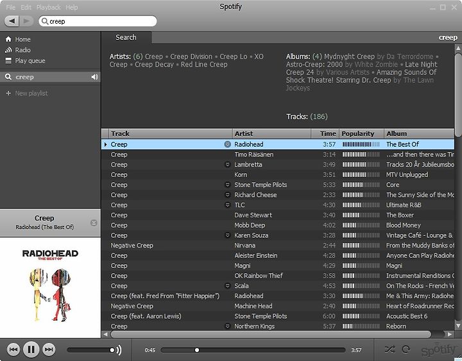
Task: Open dropdown for Karen Souza track
Action: tap(227, 235)
